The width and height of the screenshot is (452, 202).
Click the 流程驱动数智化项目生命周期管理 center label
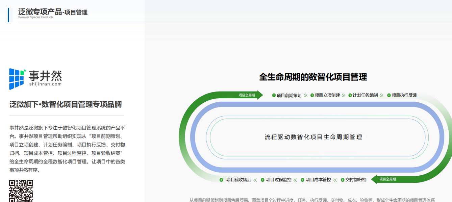(313, 137)
